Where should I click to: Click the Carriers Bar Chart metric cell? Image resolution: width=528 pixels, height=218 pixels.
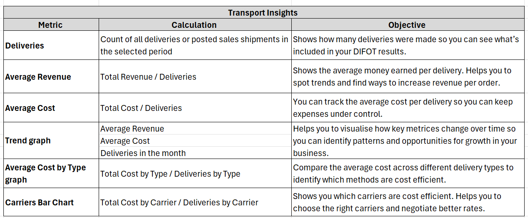(x=39, y=202)
